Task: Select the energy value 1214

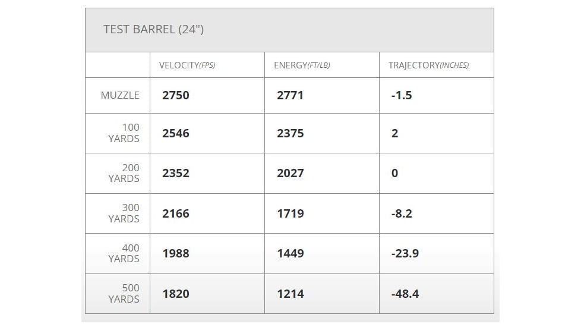Action: coord(290,293)
